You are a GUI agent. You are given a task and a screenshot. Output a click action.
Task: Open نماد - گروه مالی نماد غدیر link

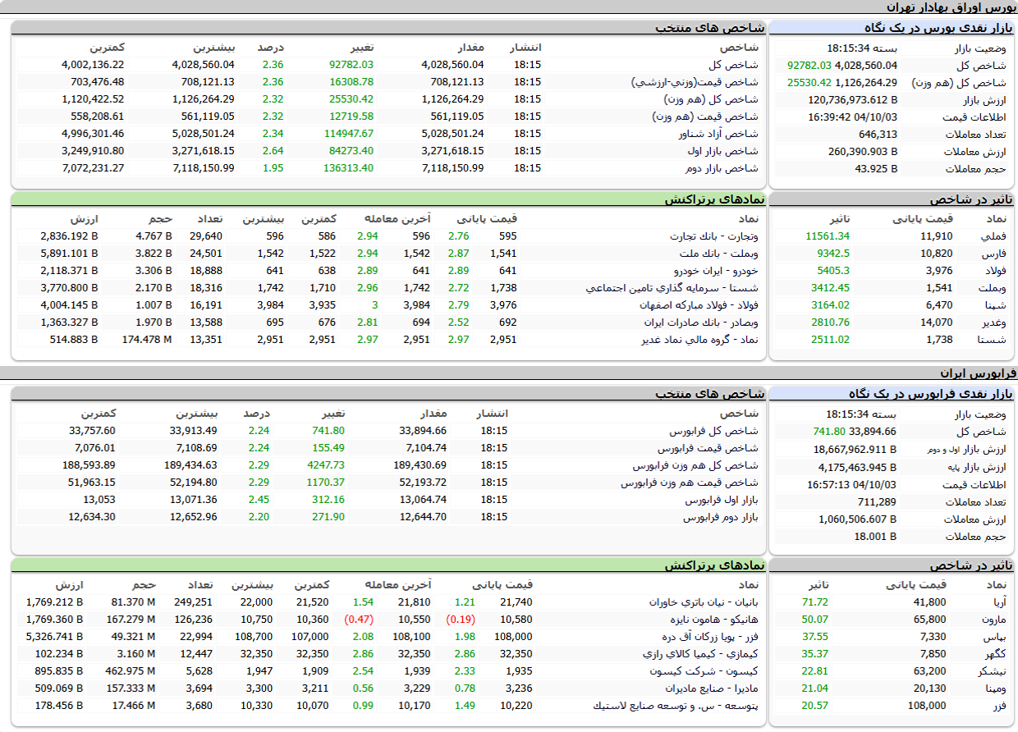(699, 340)
